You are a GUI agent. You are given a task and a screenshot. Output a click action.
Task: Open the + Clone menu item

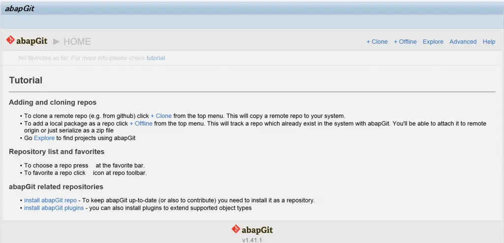pyautogui.click(x=377, y=42)
